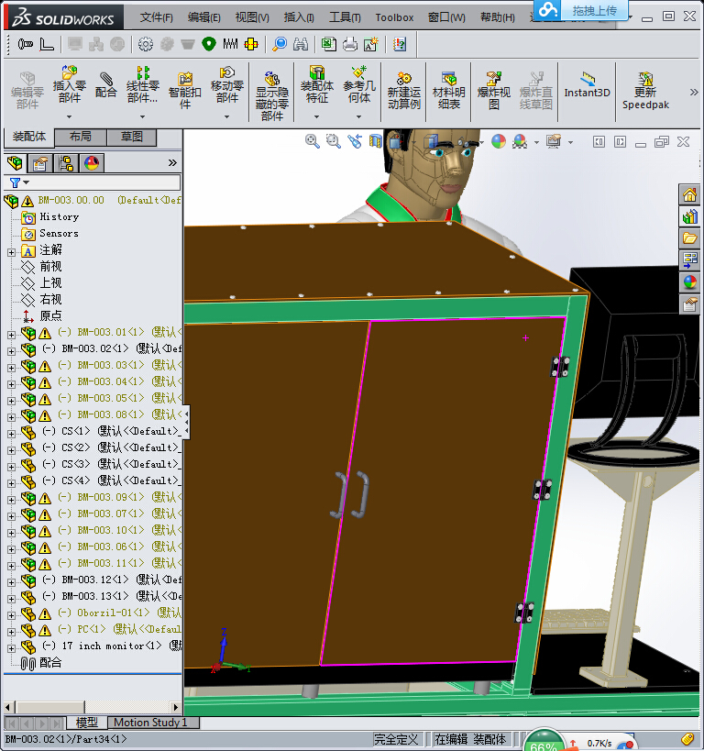Select the Move Component tool (移动零部件)
704x751 pixels.
pyautogui.click(x=227, y=84)
